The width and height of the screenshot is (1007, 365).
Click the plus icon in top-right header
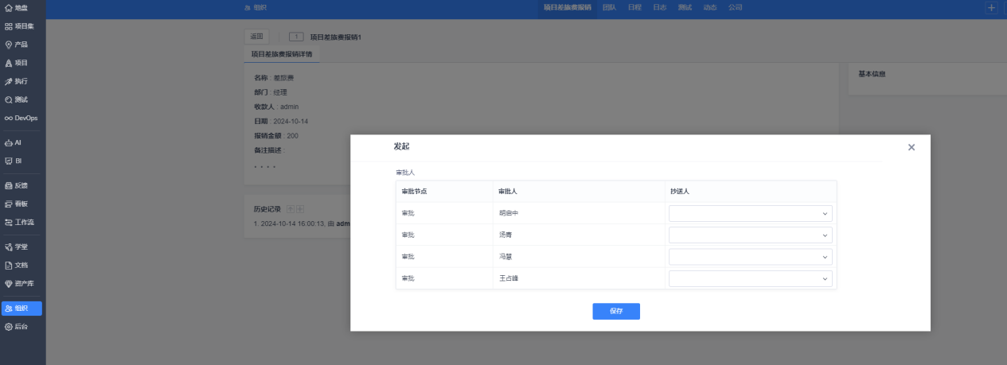pos(991,7)
